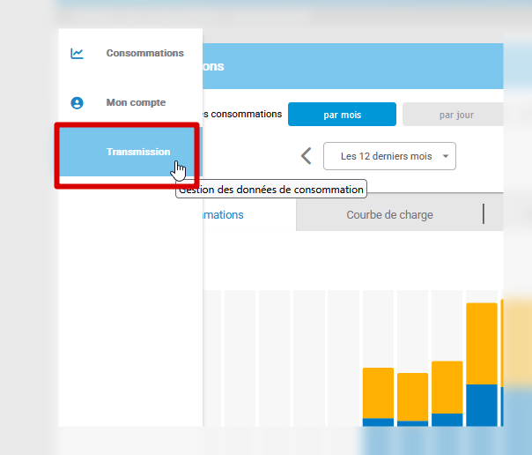Select the "par mois" view button
This screenshot has height=455, width=532.
point(342,115)
